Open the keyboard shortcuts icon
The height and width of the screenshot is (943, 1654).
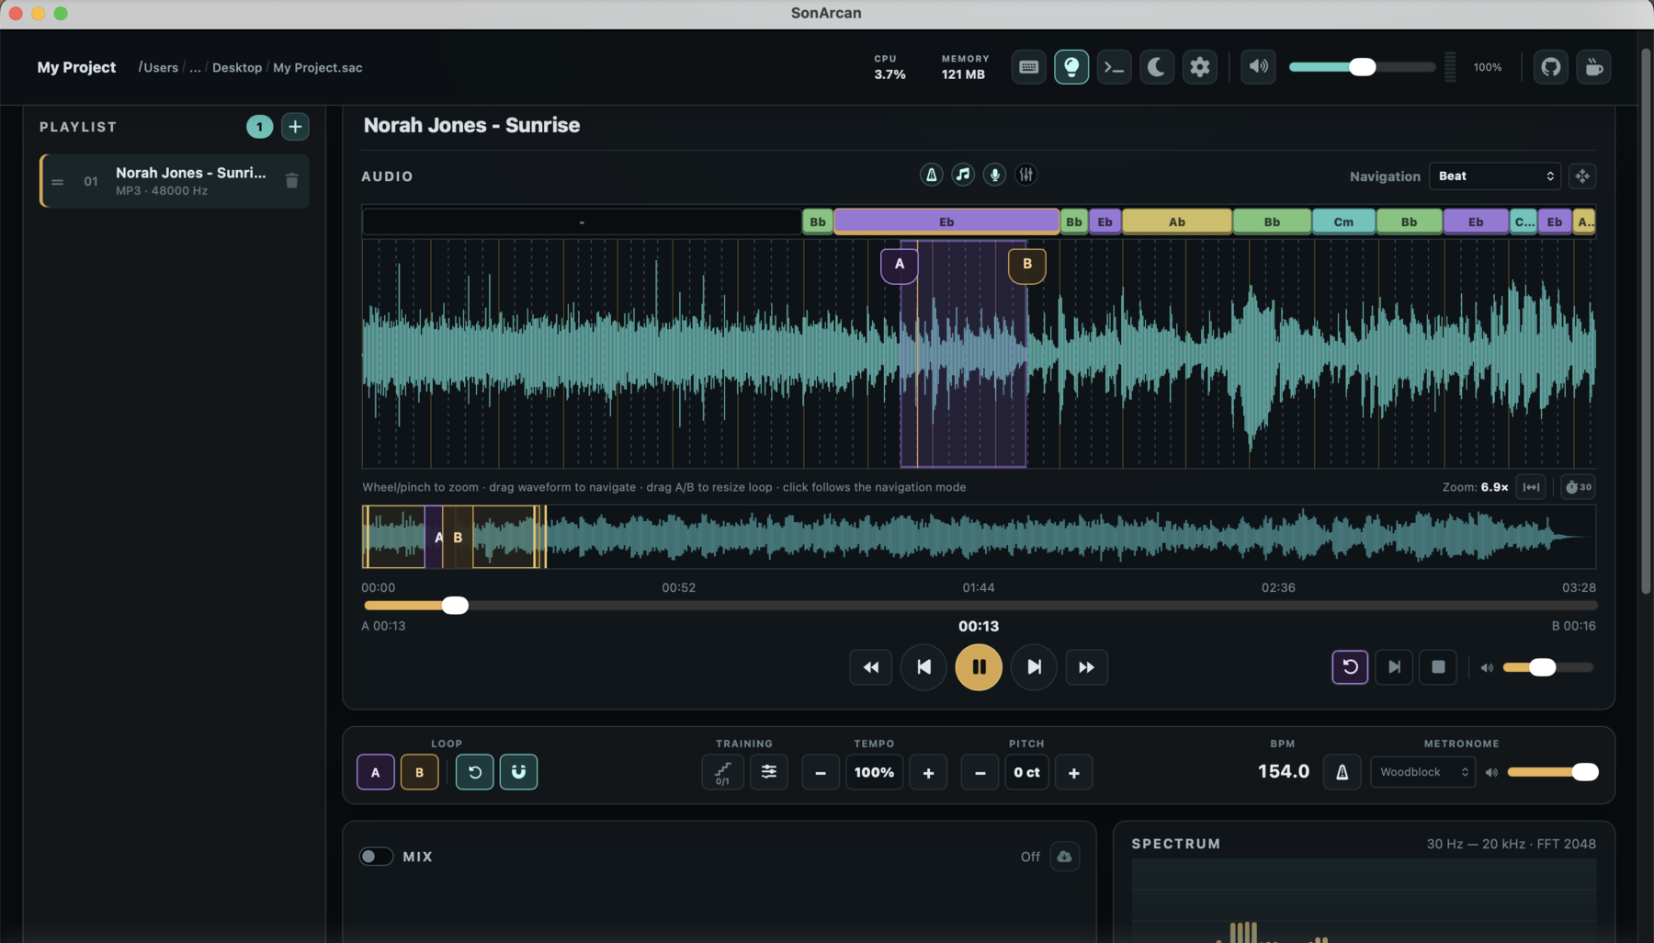[1028, 67]
